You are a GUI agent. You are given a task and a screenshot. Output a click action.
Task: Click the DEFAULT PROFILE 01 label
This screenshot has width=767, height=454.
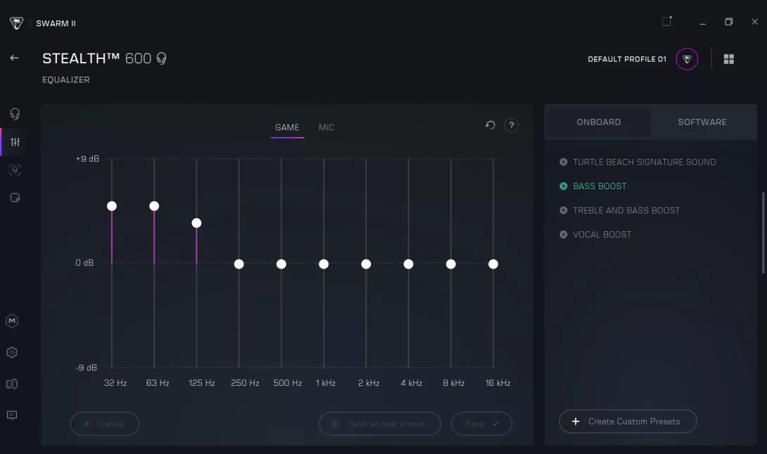pyautogui.click(x=626, y=59)
